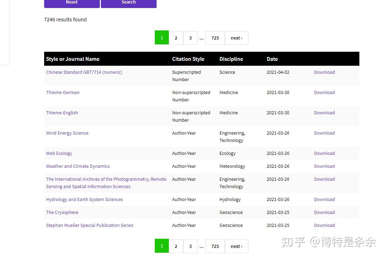Image resolution: width=386 pixels, height=258 pixels.
Task: Open the Thieme-English style page
Action: (x=62, y=113)
